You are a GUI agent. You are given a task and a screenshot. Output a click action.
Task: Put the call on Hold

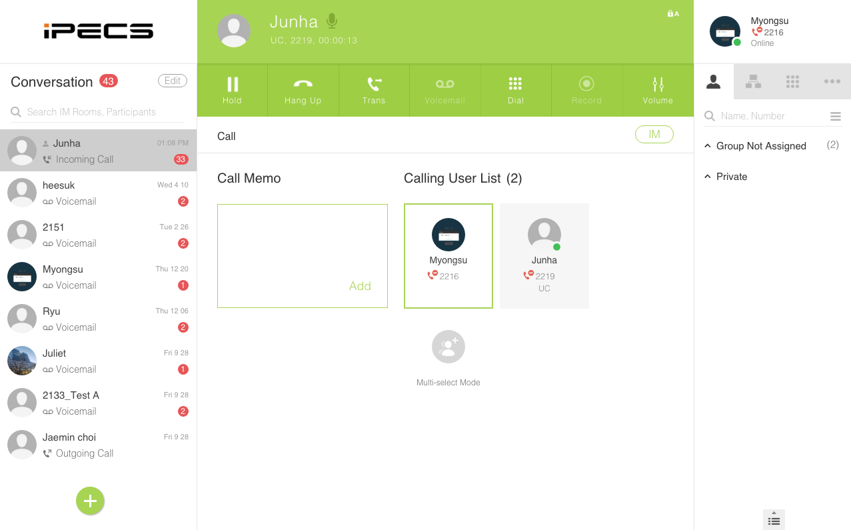click(x=232, y=90)
